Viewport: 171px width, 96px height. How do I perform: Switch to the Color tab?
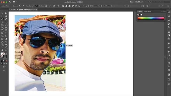pyautogui.click(x=140, y=11)
